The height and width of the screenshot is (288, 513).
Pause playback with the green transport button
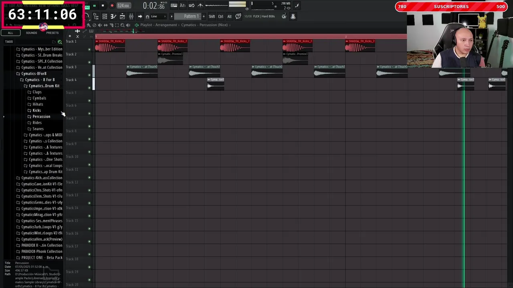click(x=94, y=6)
